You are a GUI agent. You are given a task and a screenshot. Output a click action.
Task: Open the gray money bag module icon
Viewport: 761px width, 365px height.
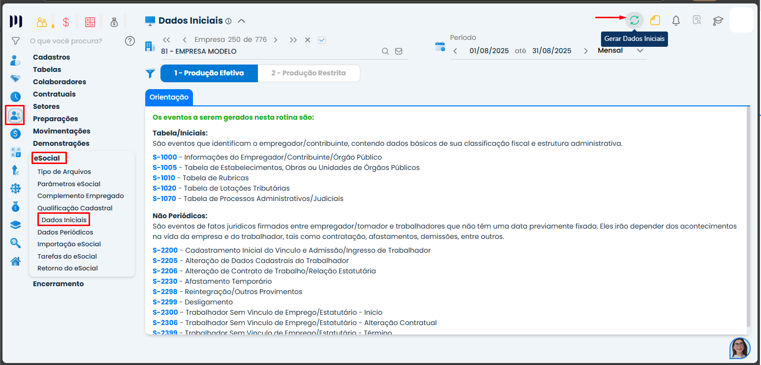point(114,22)
